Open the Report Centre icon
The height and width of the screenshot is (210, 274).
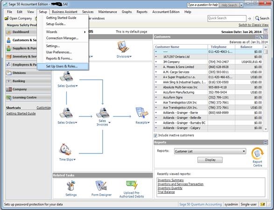258,154
